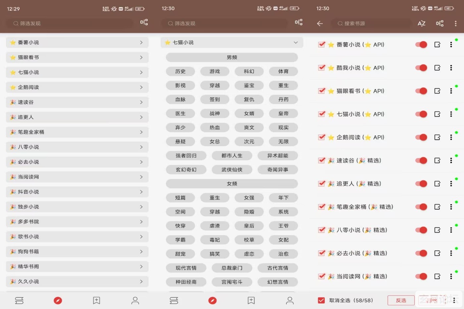Switch off the 速读谷 (精选) toggle
The width and height of the screenshot is (464, 309).
(x=421, y=161)
